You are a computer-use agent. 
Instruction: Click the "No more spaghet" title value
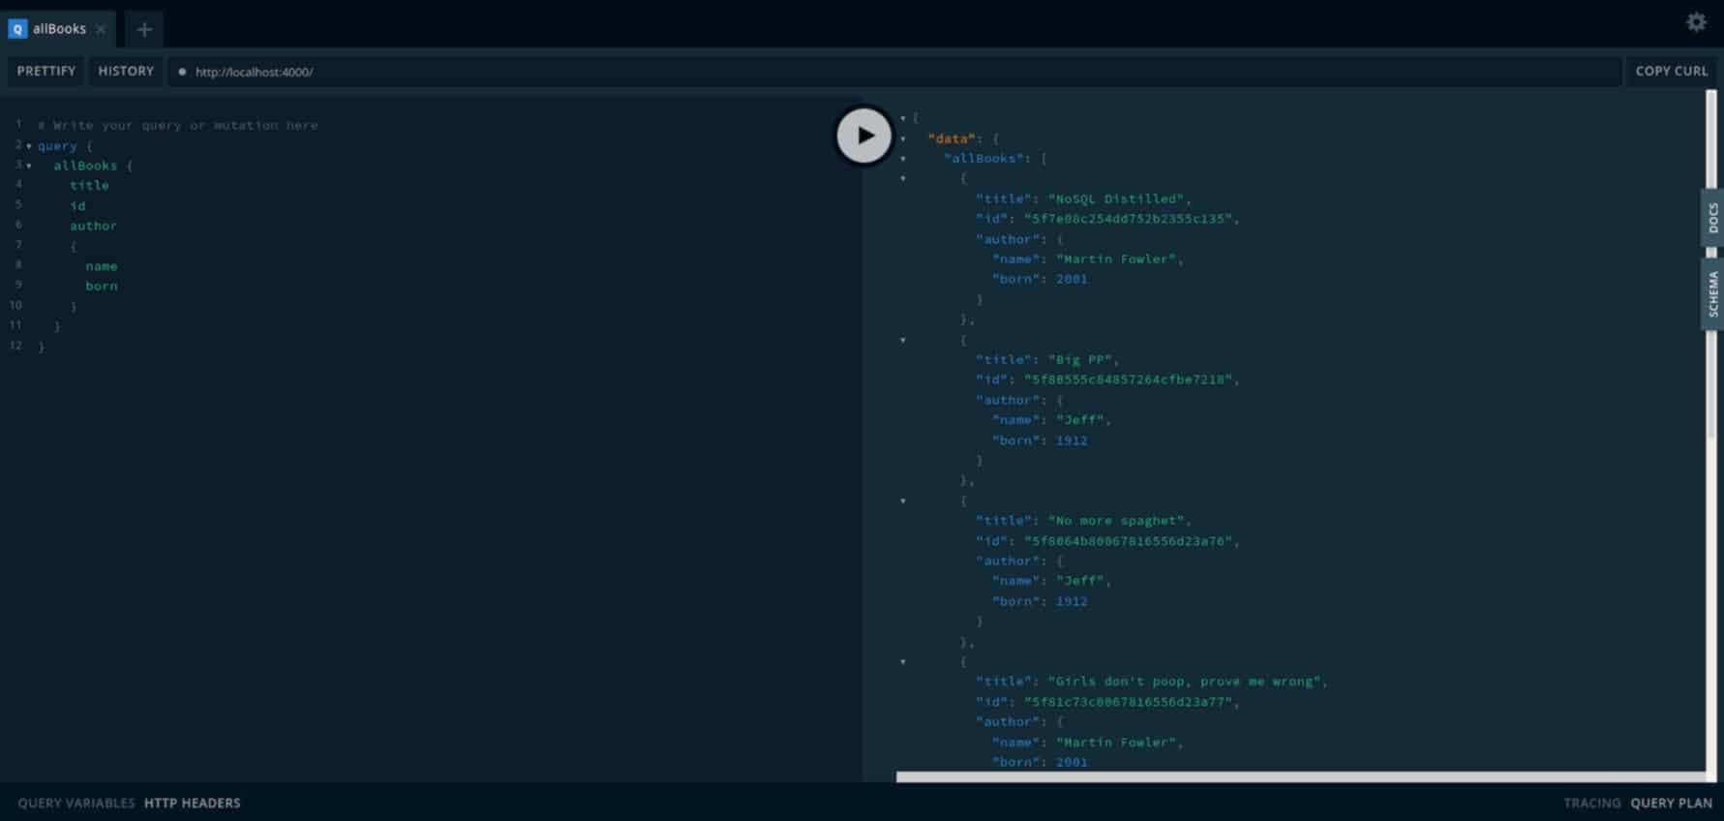[x=1116, y=520]
